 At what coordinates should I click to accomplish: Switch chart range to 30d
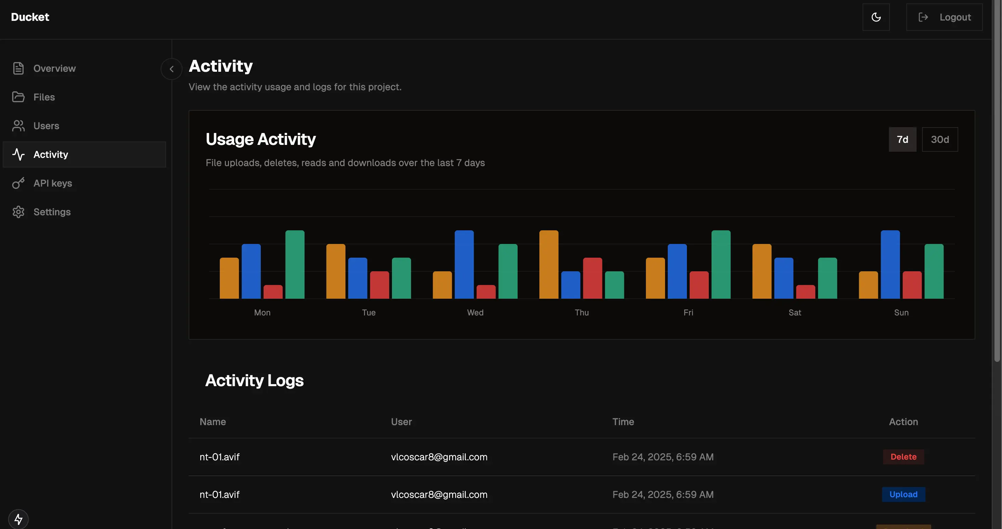[939, 139]
